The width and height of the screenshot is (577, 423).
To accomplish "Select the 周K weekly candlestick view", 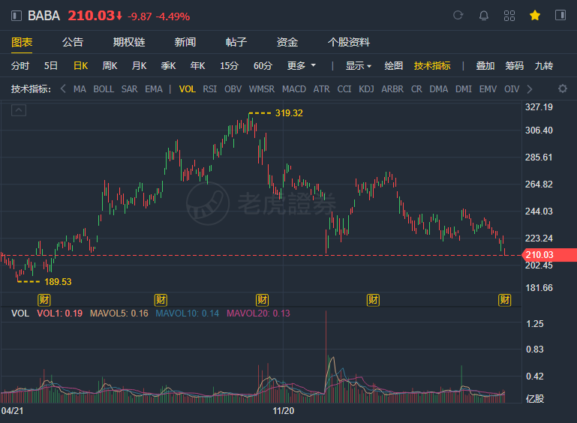I will (110, 66).
